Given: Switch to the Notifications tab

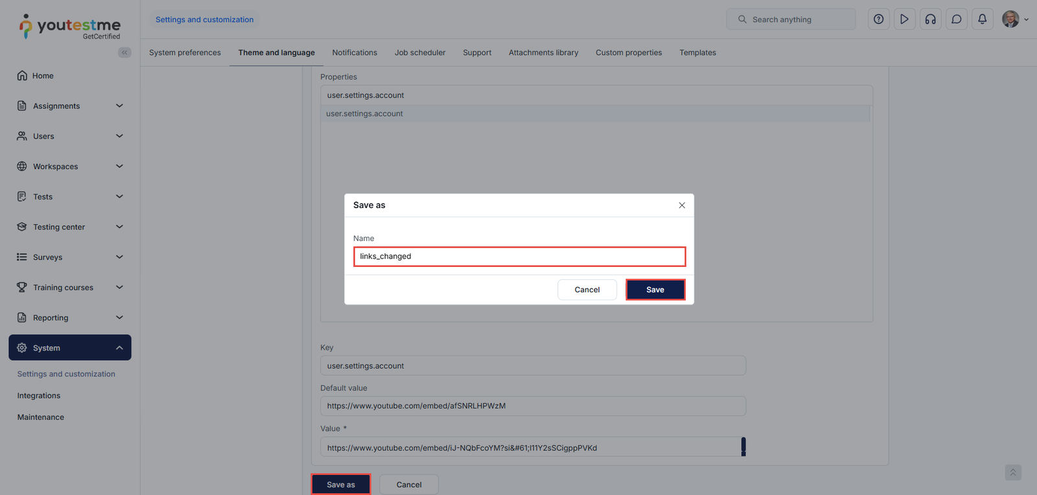Looking at the screenshot, I should click(x=354, y=52).
